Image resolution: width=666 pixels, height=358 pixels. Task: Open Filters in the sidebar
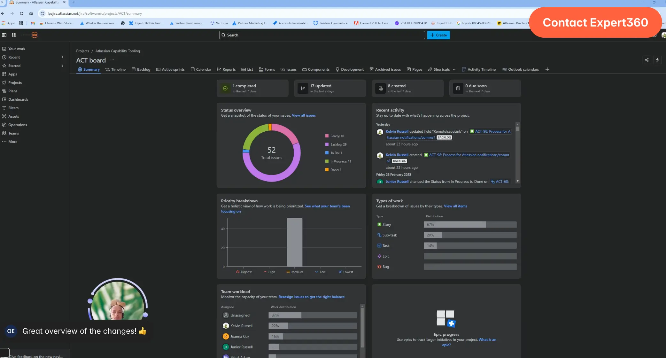13,108
